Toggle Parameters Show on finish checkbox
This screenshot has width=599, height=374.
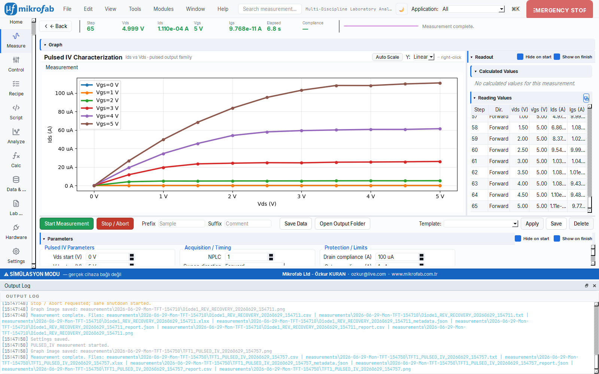[x=557, y=239]
